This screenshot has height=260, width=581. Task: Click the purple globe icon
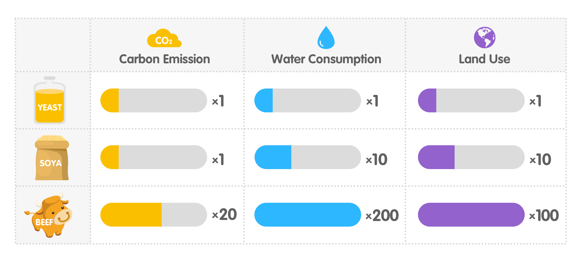point(484,38)
